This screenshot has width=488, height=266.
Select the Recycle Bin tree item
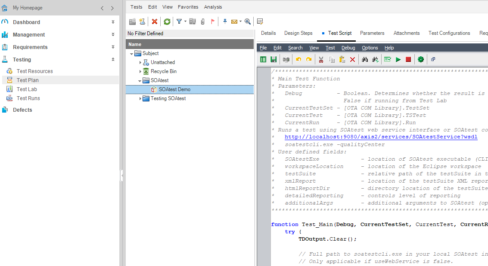pos(164,71)
